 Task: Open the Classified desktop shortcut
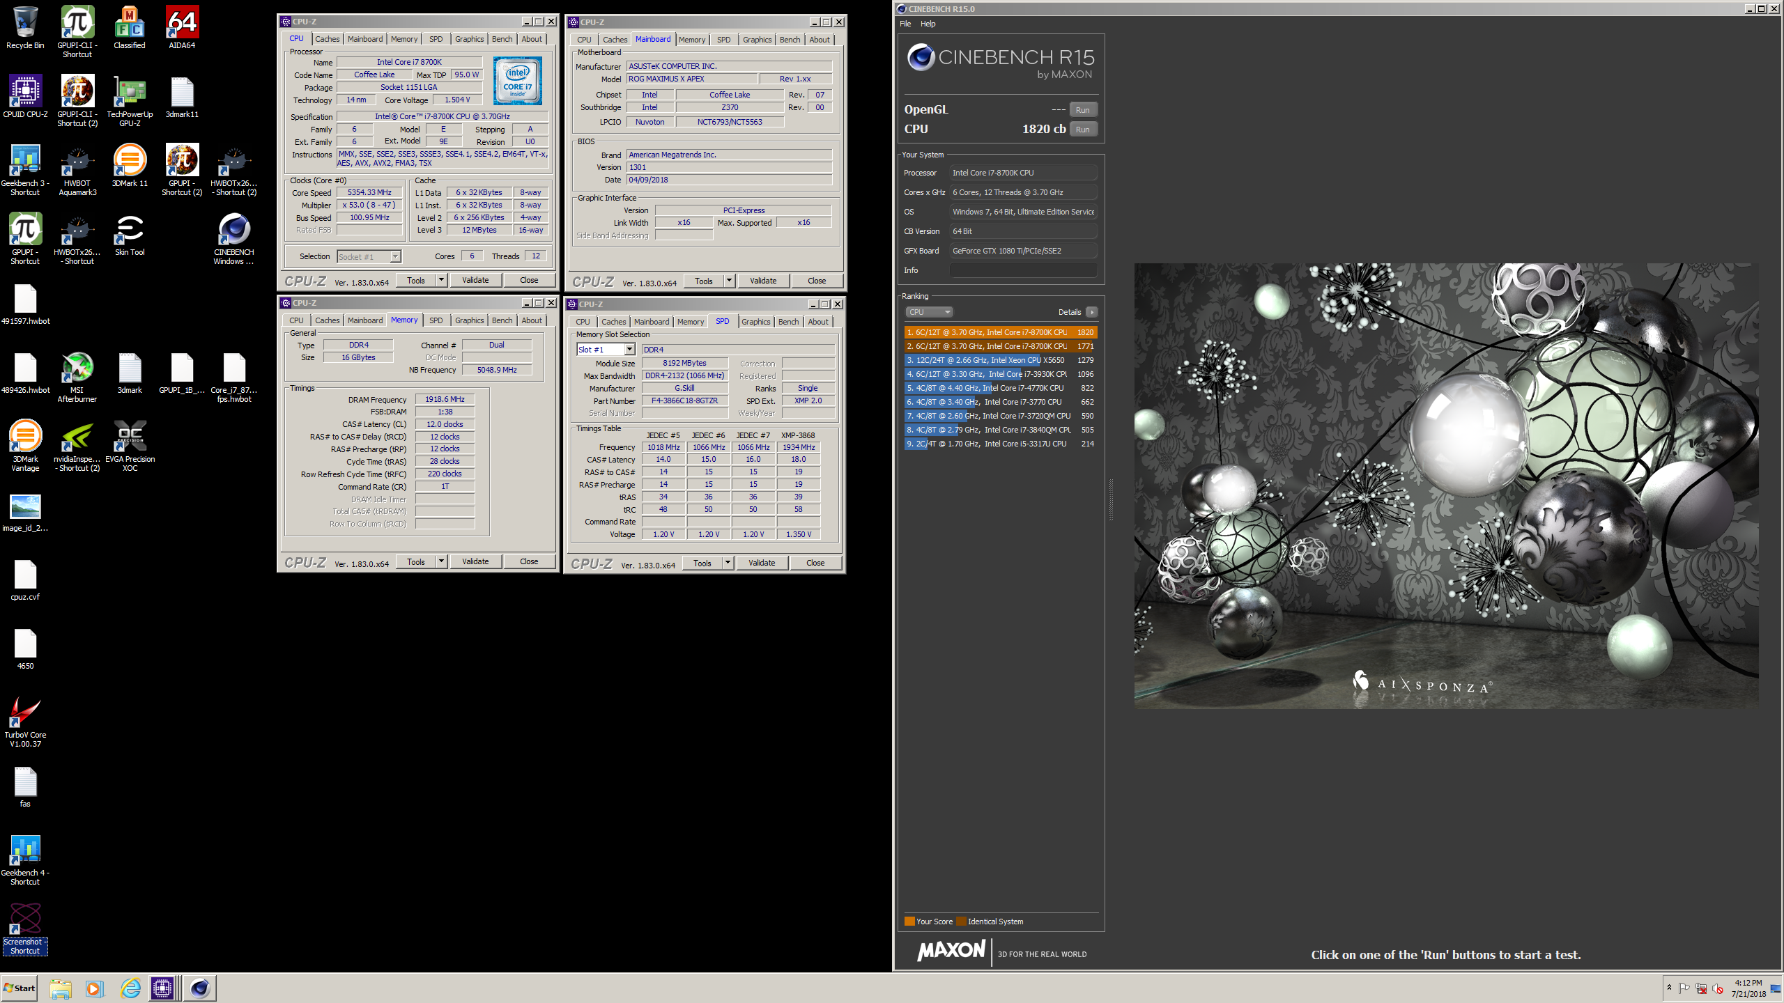click(130, 28)
